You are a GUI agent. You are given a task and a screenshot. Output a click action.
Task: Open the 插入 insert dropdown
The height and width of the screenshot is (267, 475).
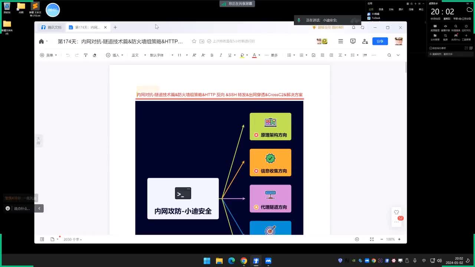pos(115,55)
